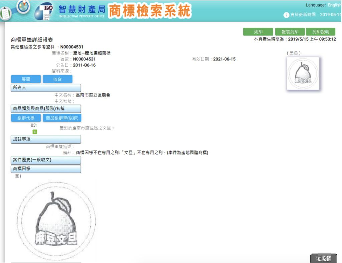Viewport: 342px width, 263px height.
Task: Click the 備註 remark text about 文旦
Action: [142, 153]
